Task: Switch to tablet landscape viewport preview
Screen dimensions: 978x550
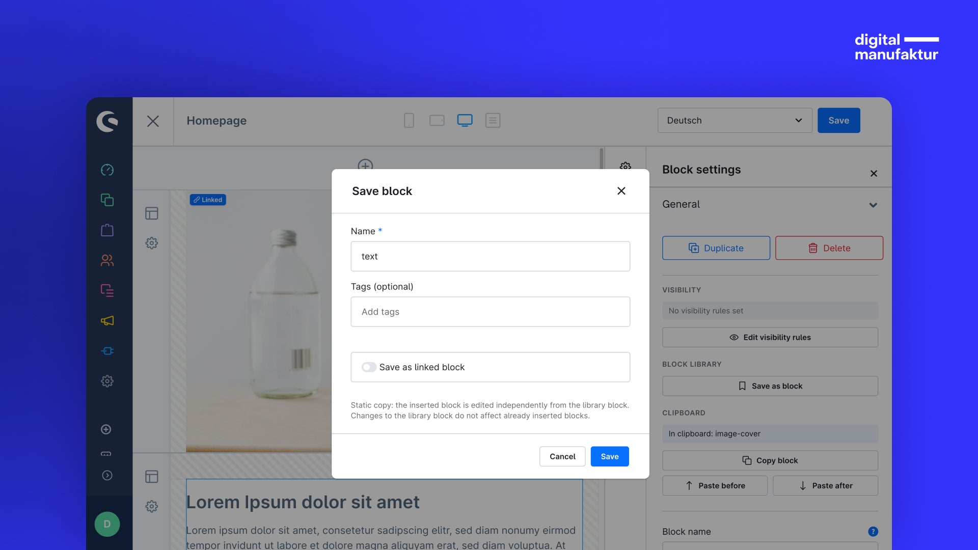Action: pyautogui.click(x=437, y=121)
